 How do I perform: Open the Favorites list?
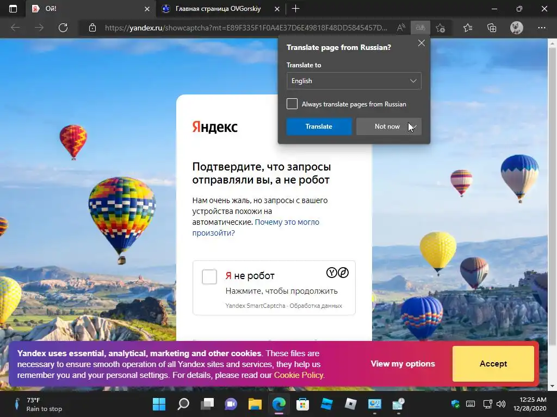point(468,28)
